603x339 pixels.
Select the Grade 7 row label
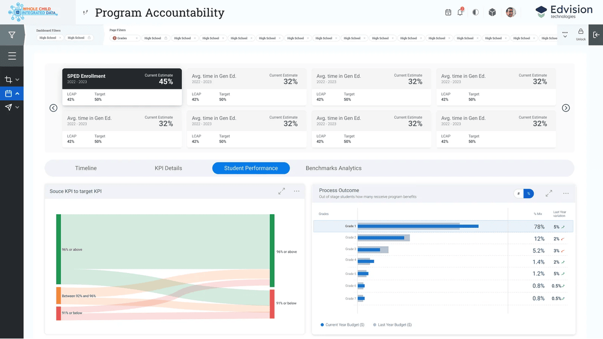click(350, 299)
